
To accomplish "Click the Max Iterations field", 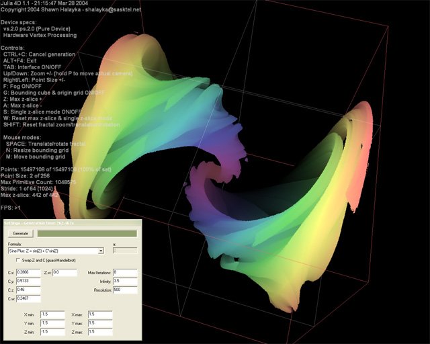I will pyautogui.click(x=125, y=272).
